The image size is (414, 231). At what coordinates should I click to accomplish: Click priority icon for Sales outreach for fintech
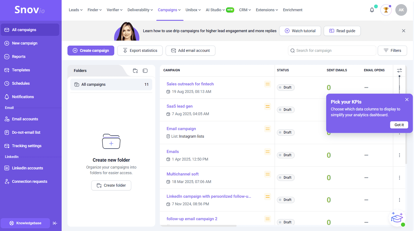pos(268,84)
